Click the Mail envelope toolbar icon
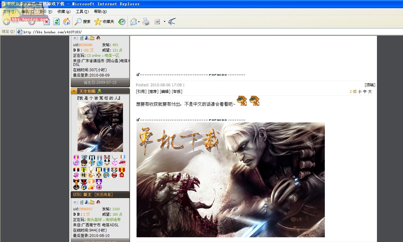This screenshot has height=242, width=403. click(x=133, y=22)
